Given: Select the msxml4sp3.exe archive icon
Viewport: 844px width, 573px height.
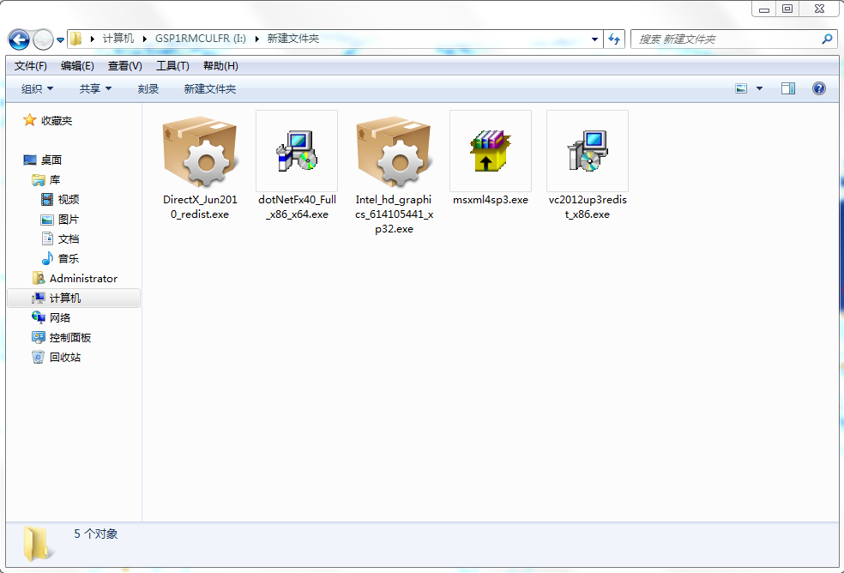Looking at the screenshot, I should point(490,152).
